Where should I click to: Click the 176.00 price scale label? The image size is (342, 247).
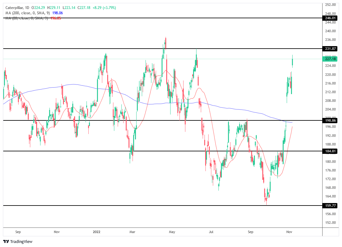(x=330, y=170)
